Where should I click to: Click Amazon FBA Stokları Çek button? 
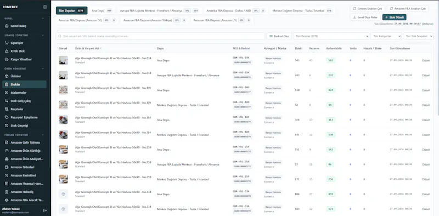tap(408, 9)
